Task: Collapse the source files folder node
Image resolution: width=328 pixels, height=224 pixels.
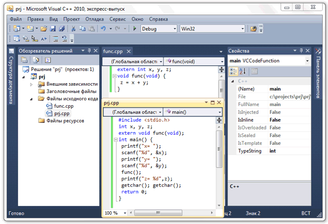Action: pyautogui.click(x=31, y=99)
